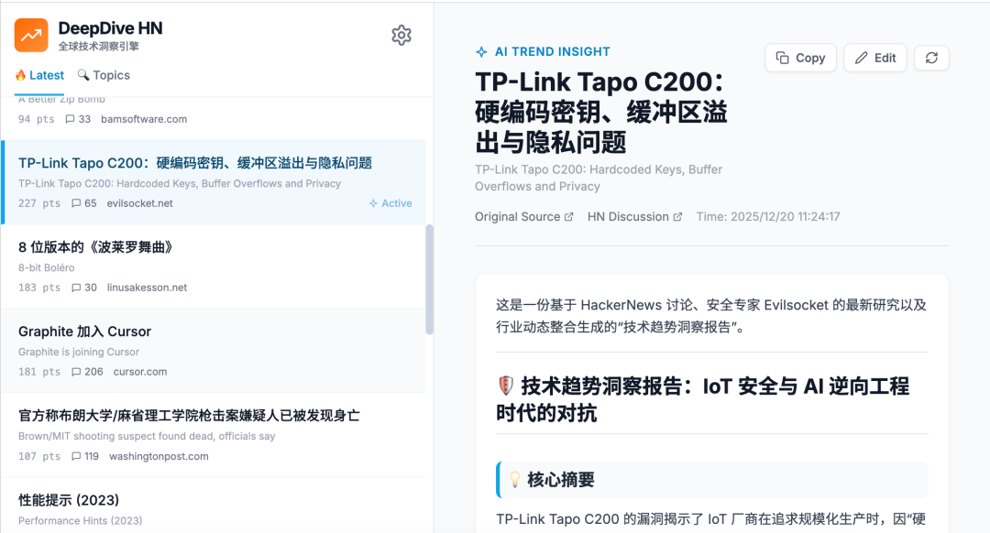Click the 技术趋势洞察报告 heading
The image size is (990, 533).
pos(703,399)
